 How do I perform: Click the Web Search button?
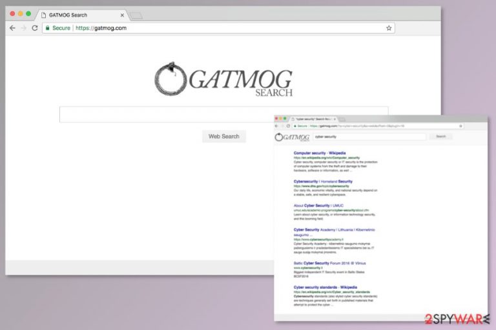(224, 137)
